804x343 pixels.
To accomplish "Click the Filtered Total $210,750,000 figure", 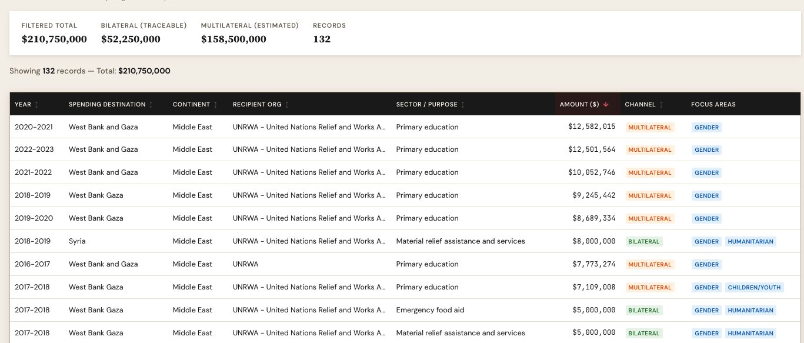I will [x=54, y=39].
